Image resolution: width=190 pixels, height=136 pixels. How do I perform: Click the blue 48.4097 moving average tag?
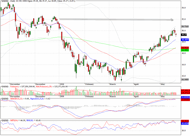click(185, 40)
